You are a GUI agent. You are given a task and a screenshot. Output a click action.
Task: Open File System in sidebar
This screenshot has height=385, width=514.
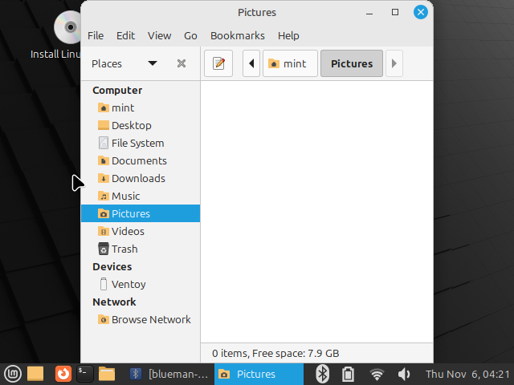click(137, 143)
